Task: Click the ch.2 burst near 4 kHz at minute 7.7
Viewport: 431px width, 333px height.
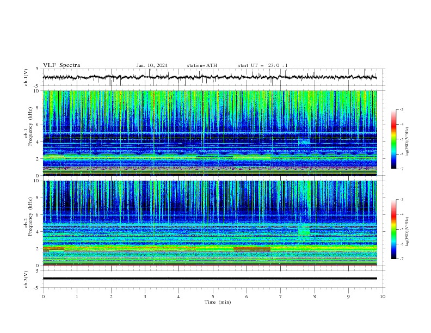Action: [x=304, y=230]
